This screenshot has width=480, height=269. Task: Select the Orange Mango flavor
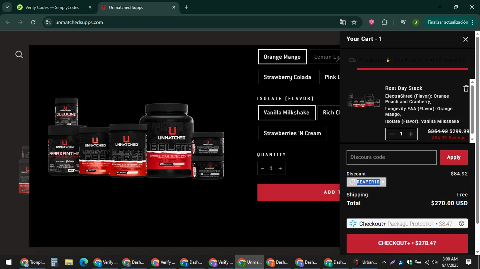pyautogui.click(x=282, y=57)
